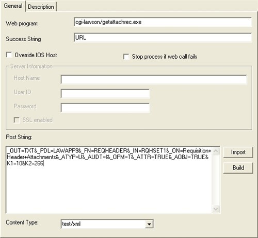This screenshot has height=238, width=258.
Task: Click the Host Name field
Action: (154, 79)
